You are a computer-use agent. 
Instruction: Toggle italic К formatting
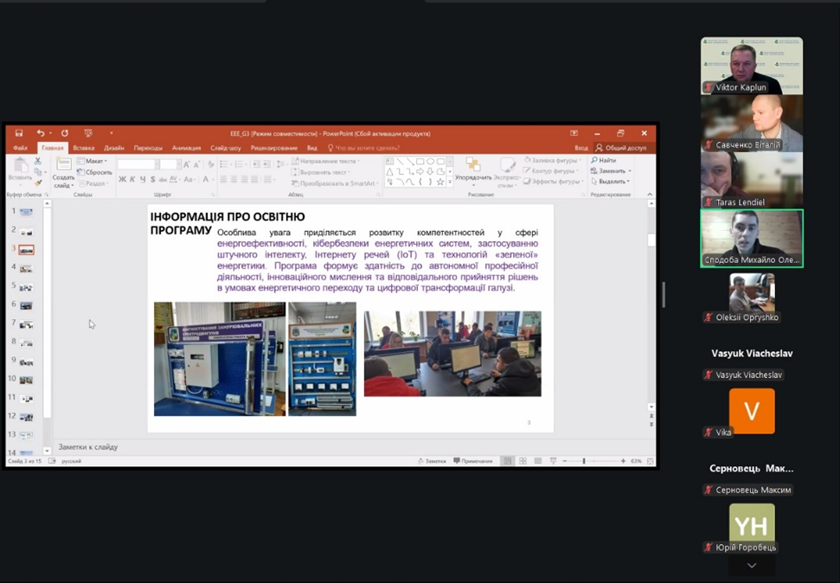pos(132,180)
